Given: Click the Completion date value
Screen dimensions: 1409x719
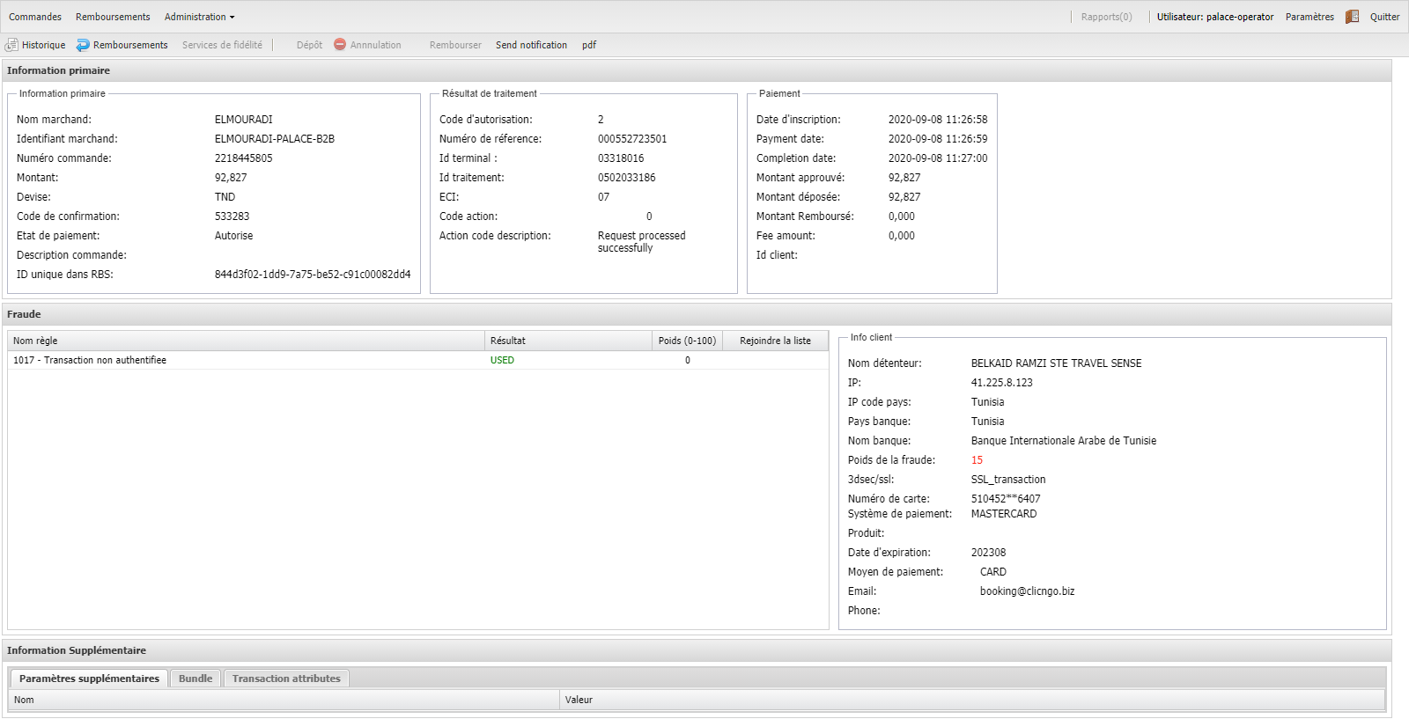Looking at the screenshot, I should point(938,158).
